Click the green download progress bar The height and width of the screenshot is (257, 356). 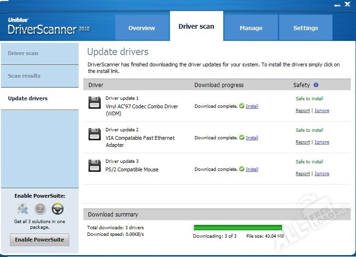tap(238, 228)
